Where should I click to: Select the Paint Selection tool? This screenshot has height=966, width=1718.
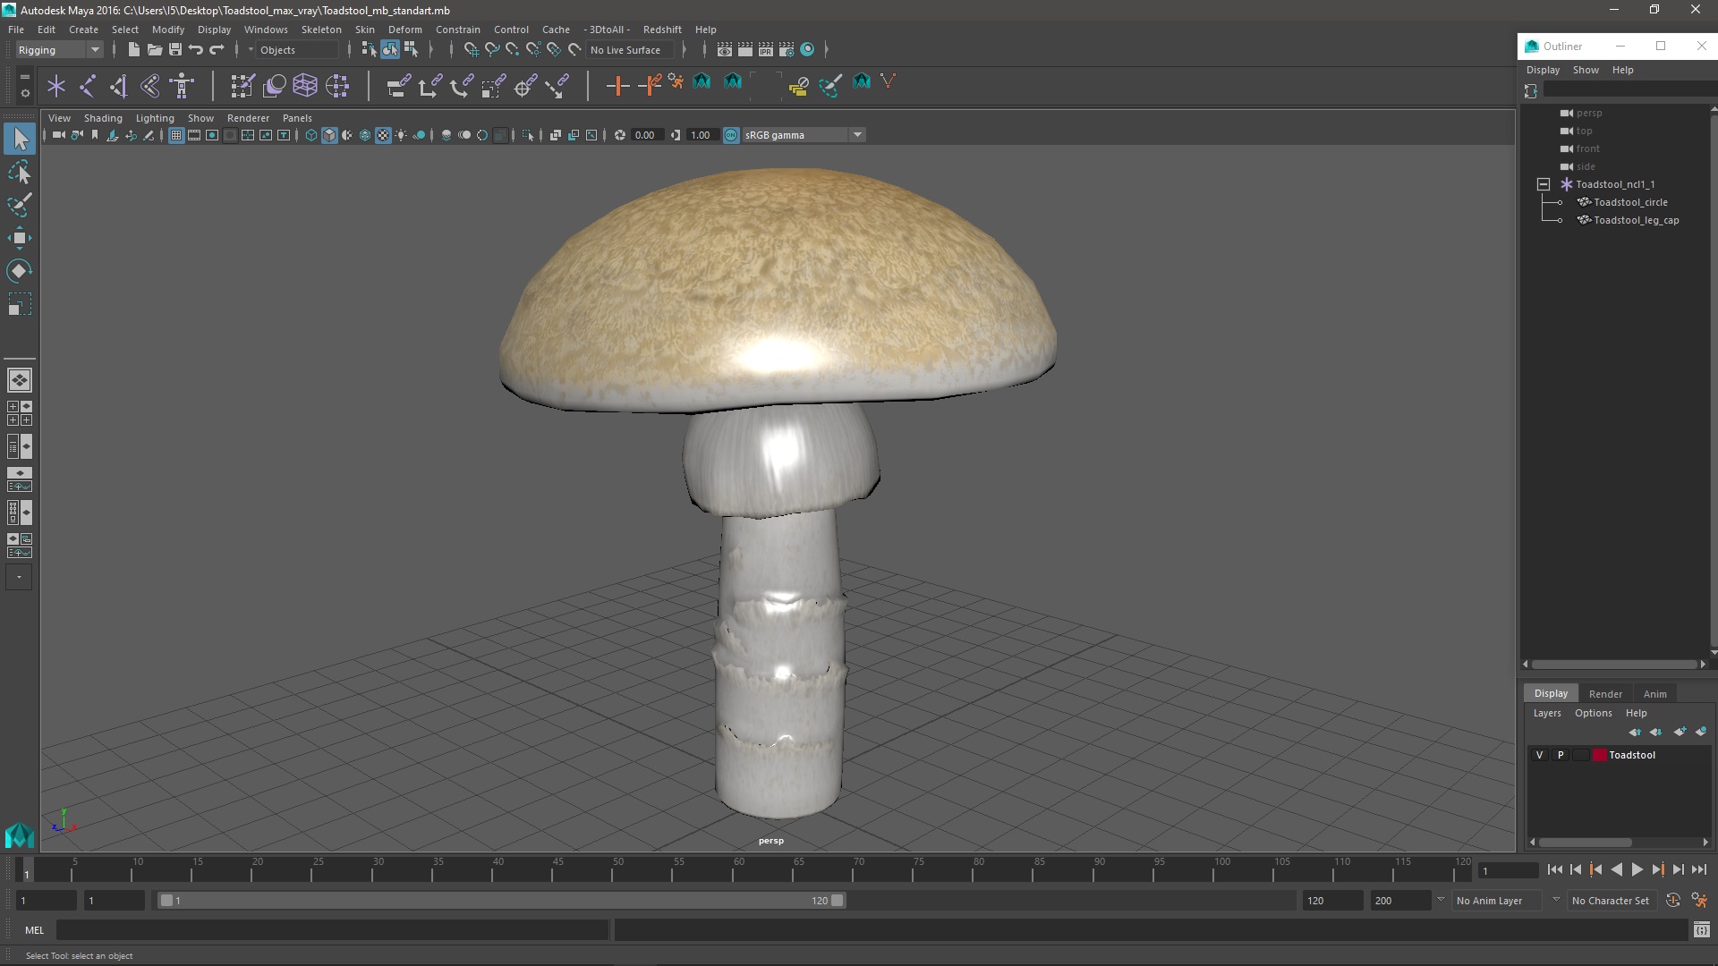click(19, 205)
